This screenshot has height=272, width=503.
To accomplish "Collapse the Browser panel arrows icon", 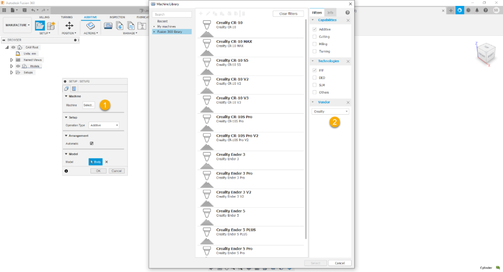I will [4, 40].
